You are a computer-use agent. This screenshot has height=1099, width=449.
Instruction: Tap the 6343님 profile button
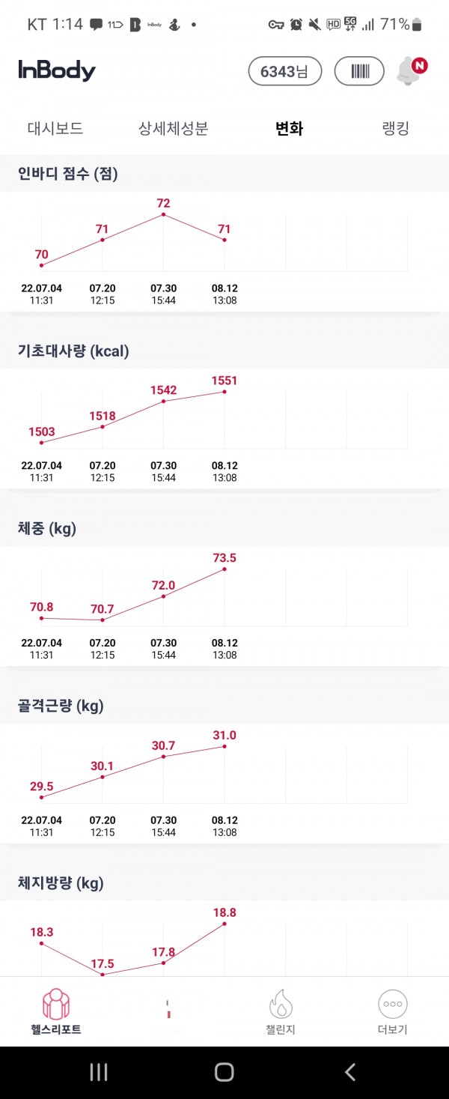pyautogui.click(x=284, y=71)
